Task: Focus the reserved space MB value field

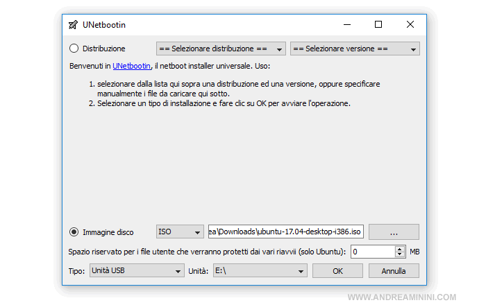Action: coord(372,252)
